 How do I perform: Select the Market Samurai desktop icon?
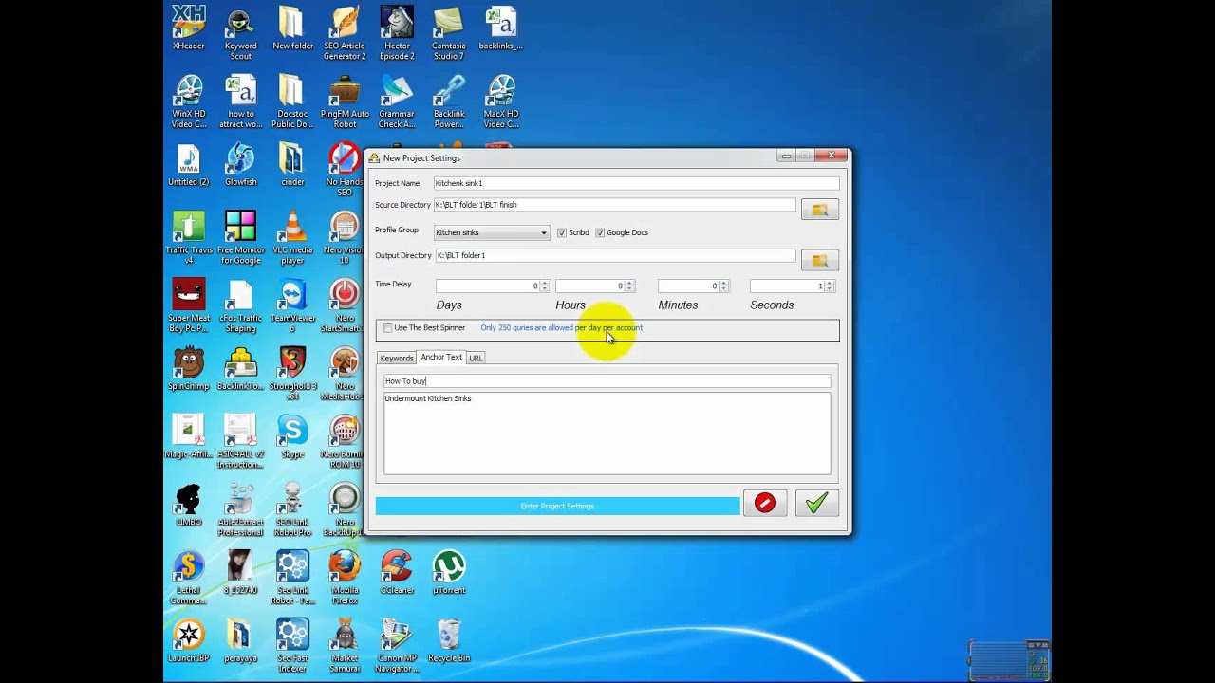click(345, 646)
